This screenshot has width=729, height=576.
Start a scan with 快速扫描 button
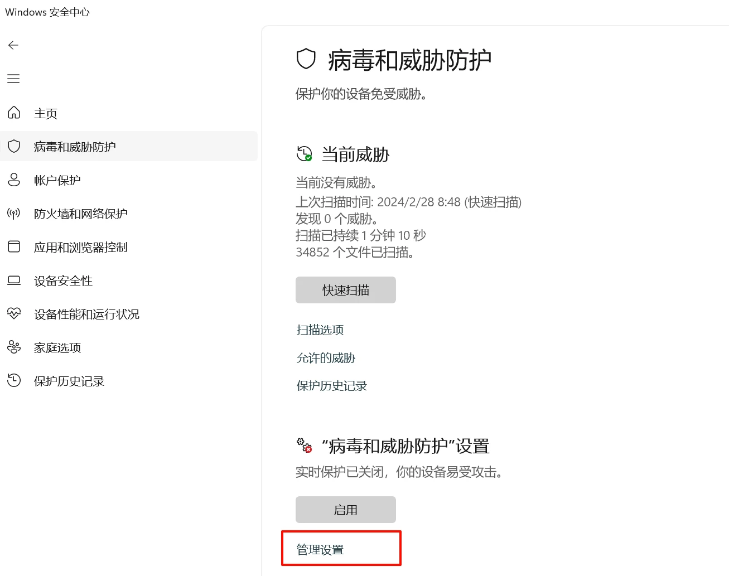click(x=346, y=290)
